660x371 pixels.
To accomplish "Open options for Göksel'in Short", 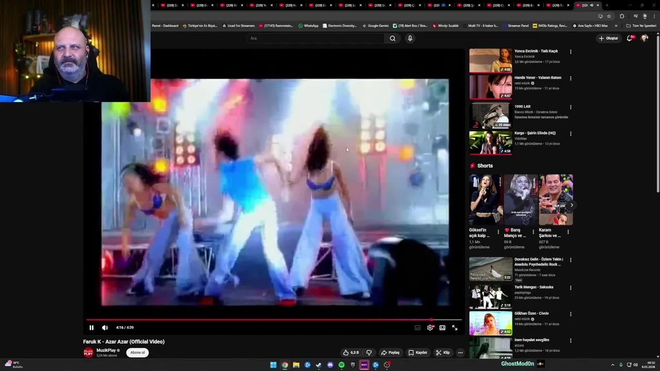I will click(x=498, y=232).
